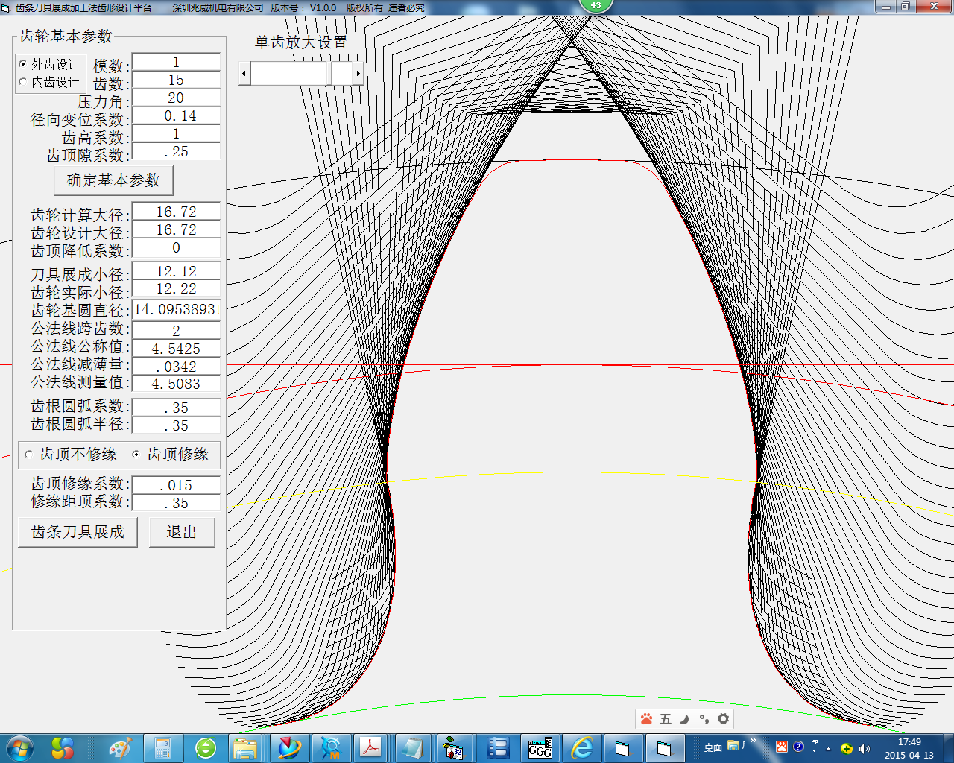The width and height of the screenshot is (954, 763).
Task: Click the 公法线测量值 field
Action: pyautogui.click(x=176, y=384)
